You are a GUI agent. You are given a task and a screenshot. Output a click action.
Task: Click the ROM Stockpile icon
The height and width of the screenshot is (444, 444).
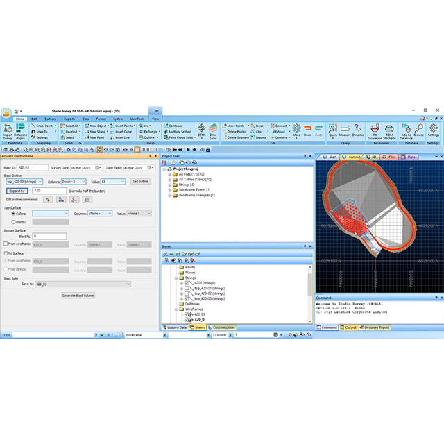pos(390,130)
